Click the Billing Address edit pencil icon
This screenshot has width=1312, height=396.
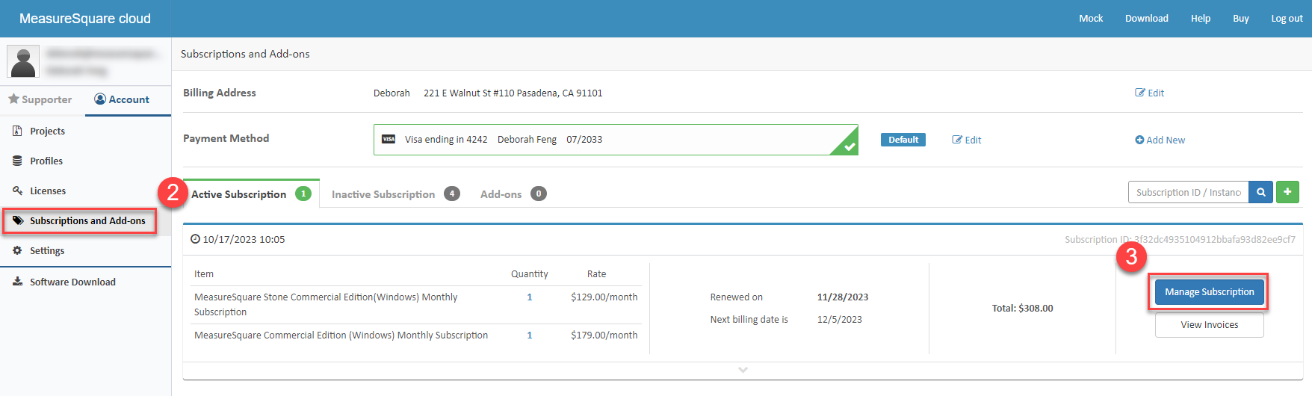point(1140,93)
